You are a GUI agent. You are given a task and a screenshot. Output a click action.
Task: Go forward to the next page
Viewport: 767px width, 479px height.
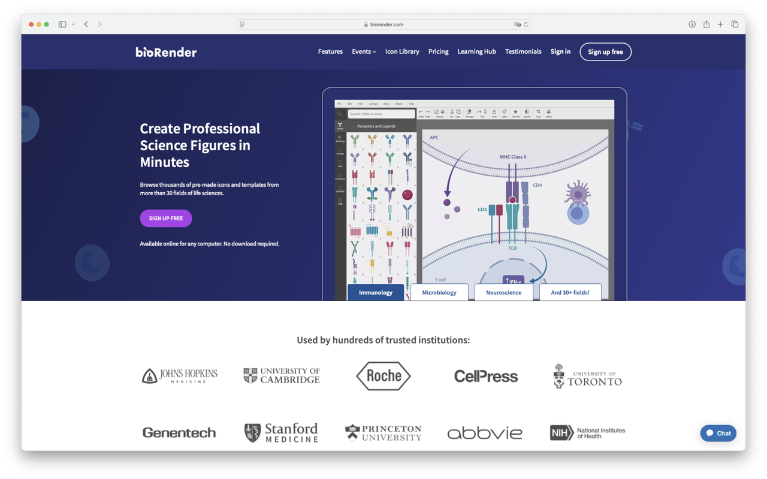tap(99, 25)
